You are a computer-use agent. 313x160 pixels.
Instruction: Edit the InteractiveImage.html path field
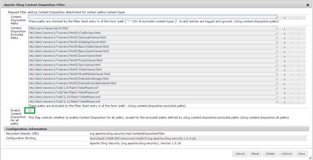coord(153,79)
